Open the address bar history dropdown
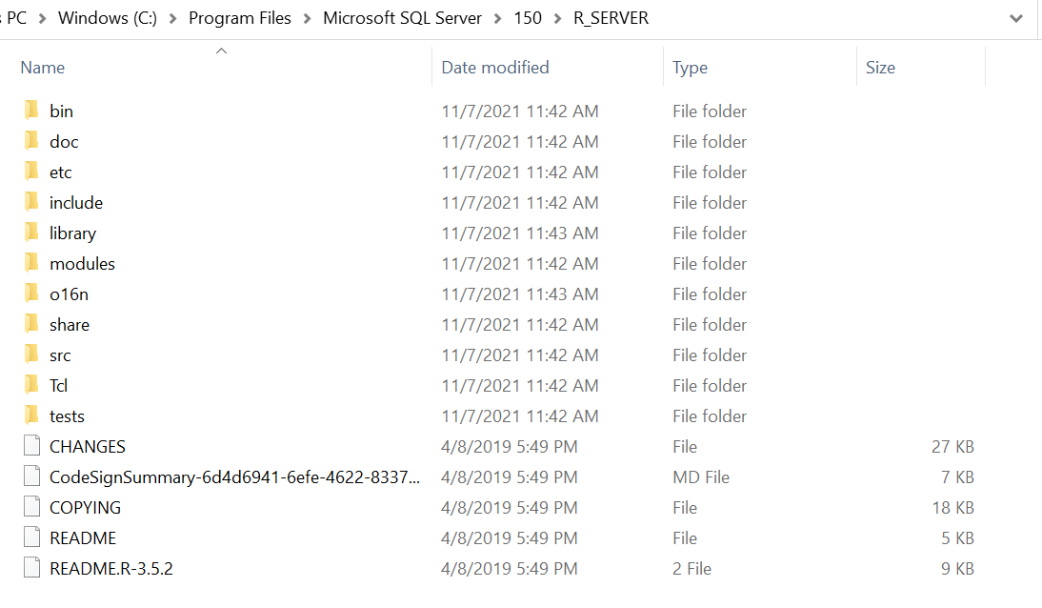 coord(1016,19)
